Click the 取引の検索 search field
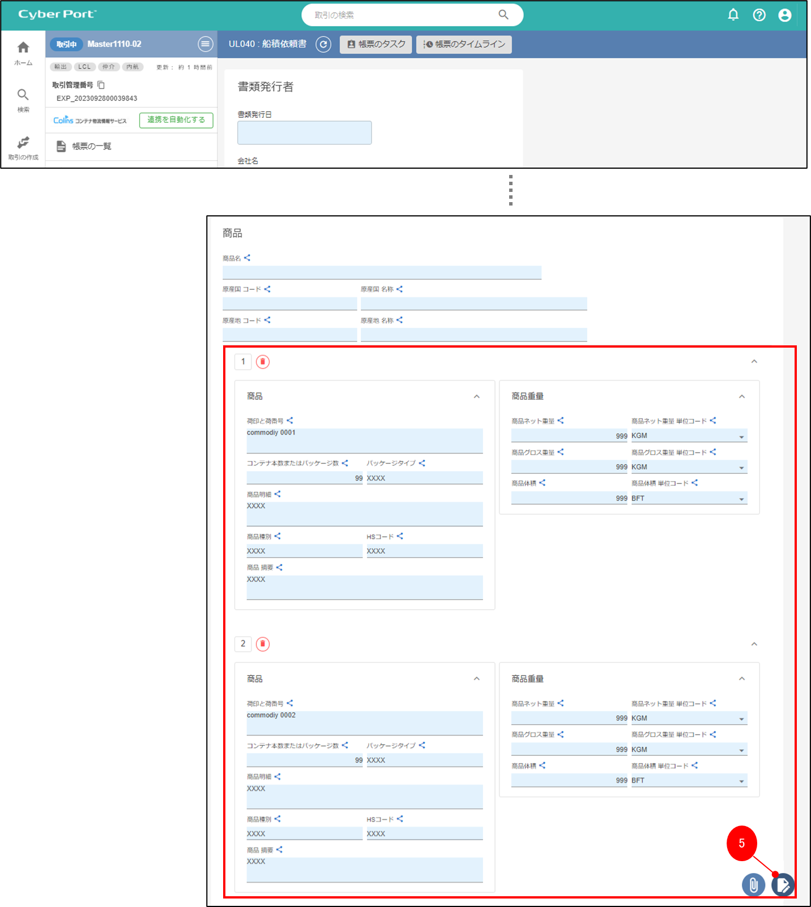Viewport: 811px width, 907px height. click(402, 15)
